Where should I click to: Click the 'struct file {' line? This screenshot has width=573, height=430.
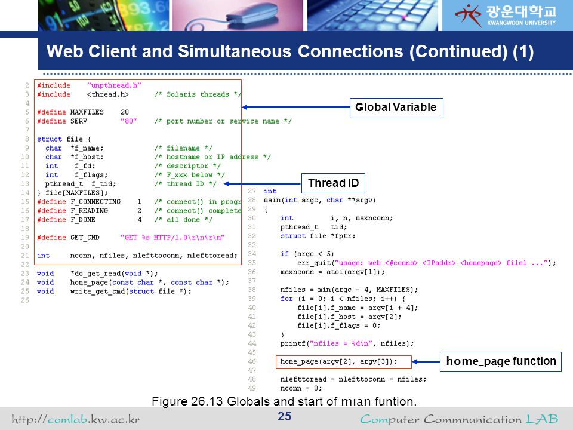[64, 139]
